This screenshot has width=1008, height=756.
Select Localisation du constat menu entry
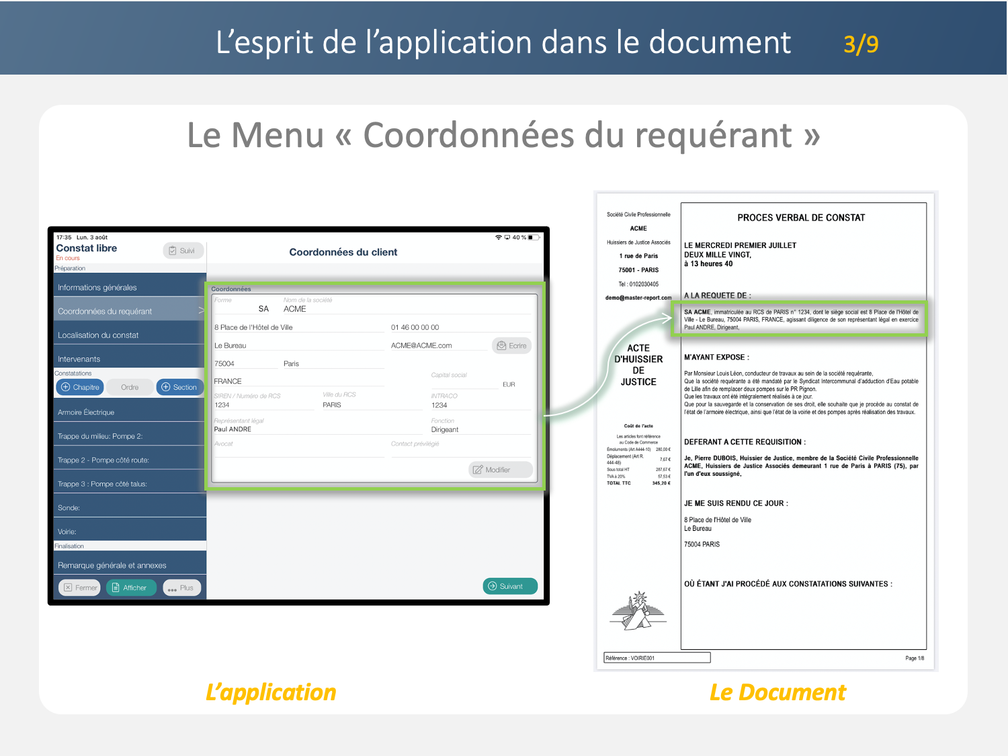128,335
